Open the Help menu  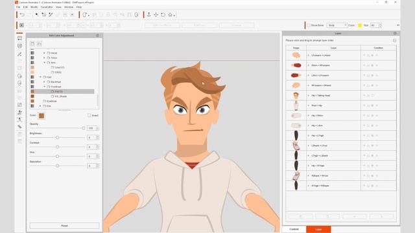(x=79, y=7)
